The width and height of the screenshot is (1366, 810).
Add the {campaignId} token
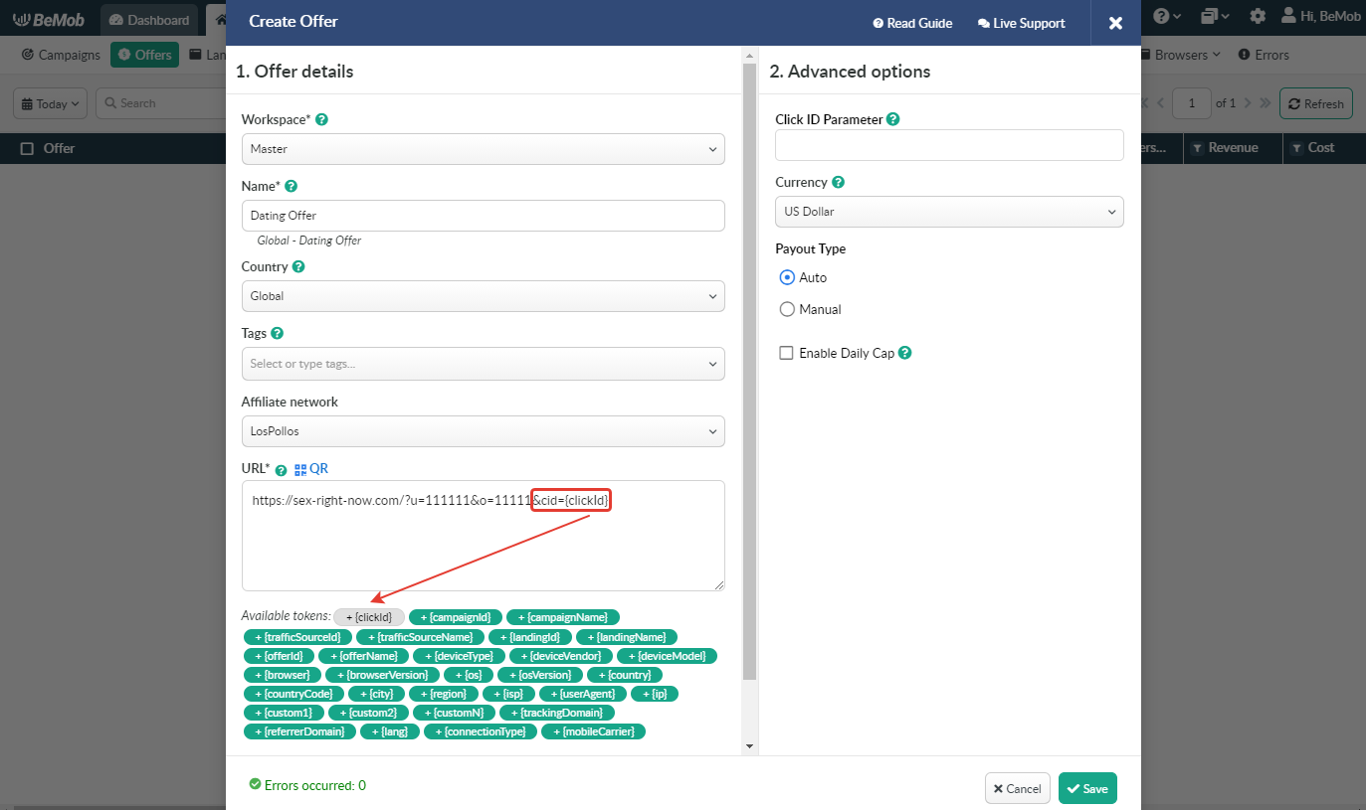point(455,617)
